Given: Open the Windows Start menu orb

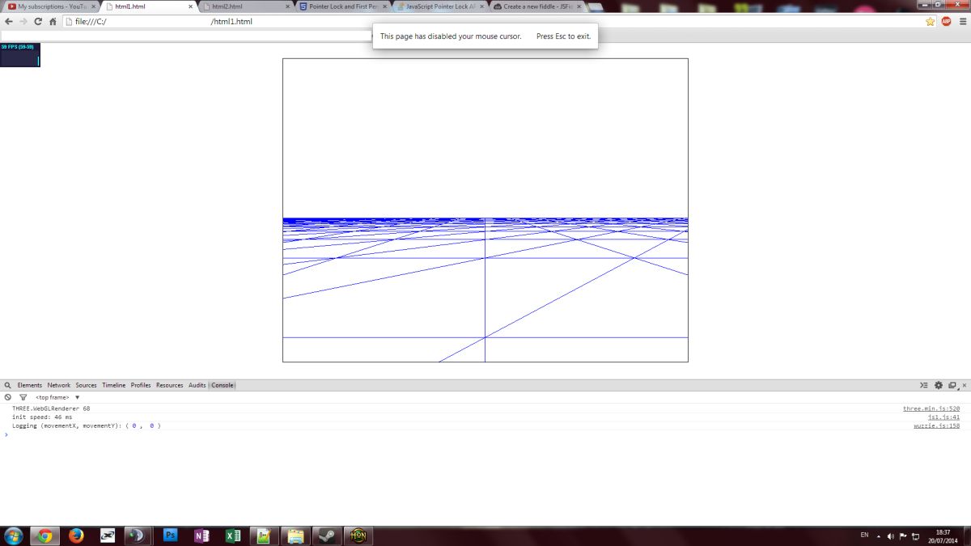Looking at the screenshot, I should 14,535.
